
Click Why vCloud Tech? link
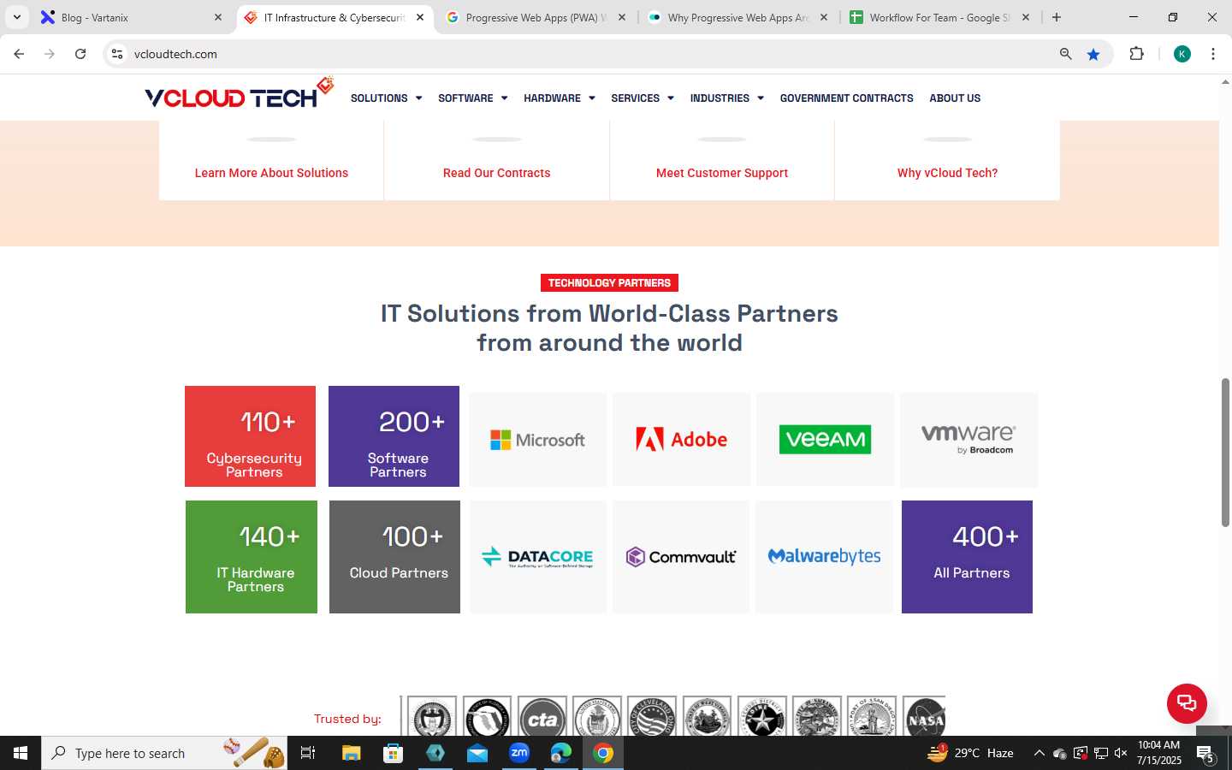[x=947, y=173]
